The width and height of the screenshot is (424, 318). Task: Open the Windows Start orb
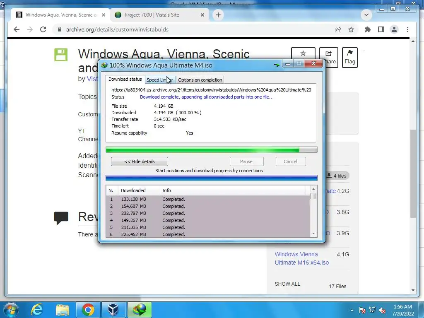(x=11, y=310)
